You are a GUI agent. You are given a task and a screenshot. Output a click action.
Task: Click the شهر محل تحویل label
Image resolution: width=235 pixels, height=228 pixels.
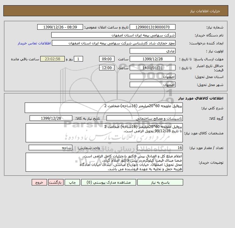[x=210, y=85]
